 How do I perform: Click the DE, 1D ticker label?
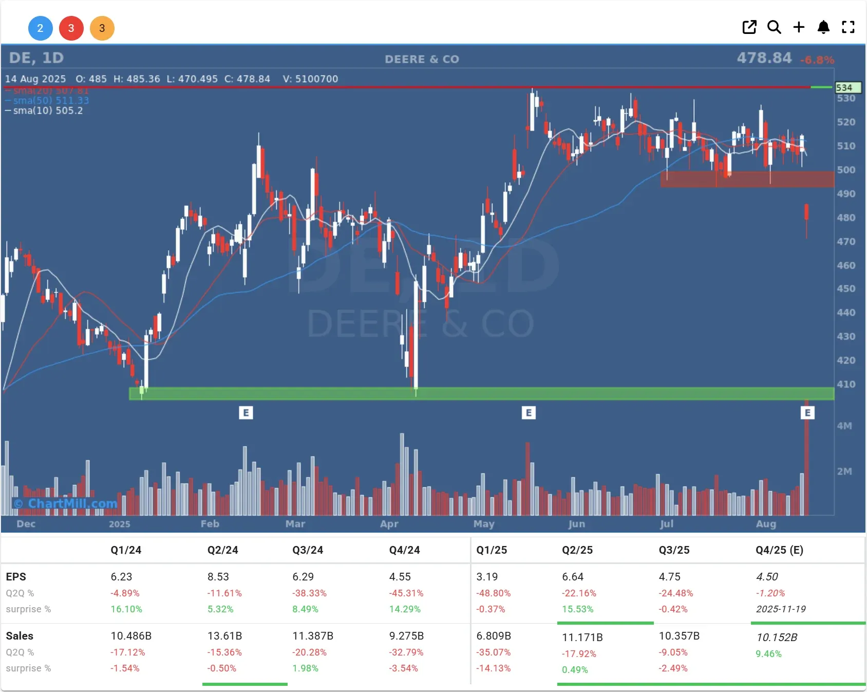36,58
